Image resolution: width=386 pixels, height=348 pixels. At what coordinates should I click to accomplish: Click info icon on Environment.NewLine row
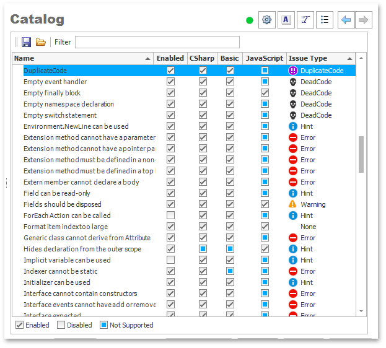(x=292, y=126)
